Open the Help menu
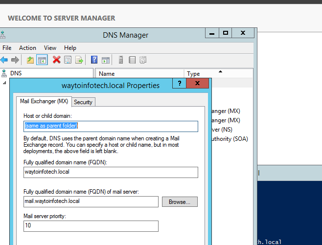 70,48
